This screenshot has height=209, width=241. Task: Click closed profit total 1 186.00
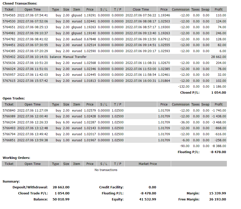coord(220,87)
